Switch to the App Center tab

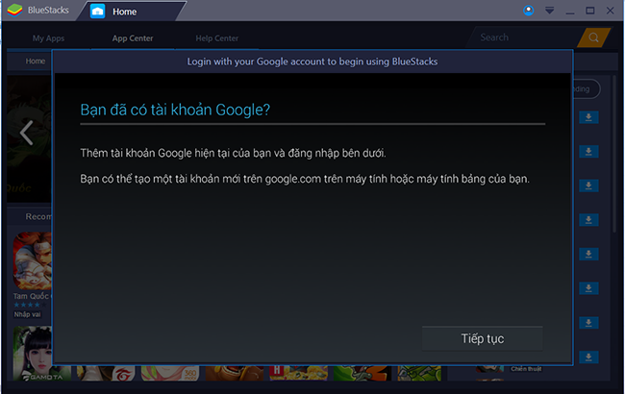click(x=133, y=38)
